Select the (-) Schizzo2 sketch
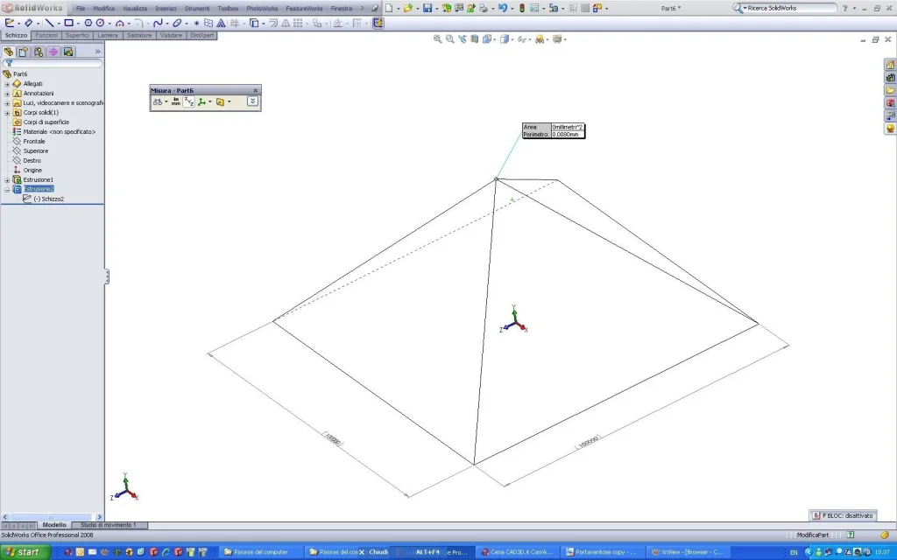This screenshot has height=560, width=897. pos(48,199)
